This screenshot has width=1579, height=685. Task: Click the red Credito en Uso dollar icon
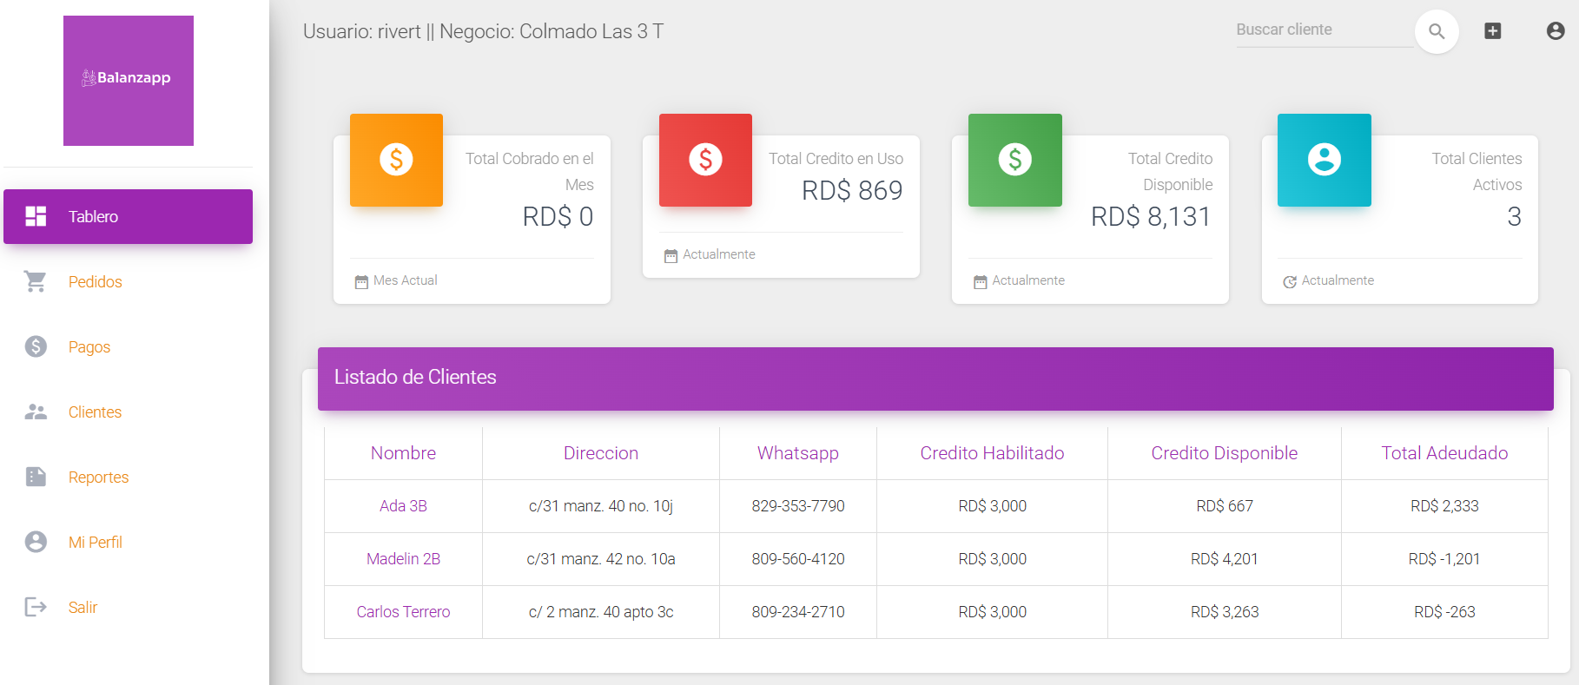(x=705, y=160)
